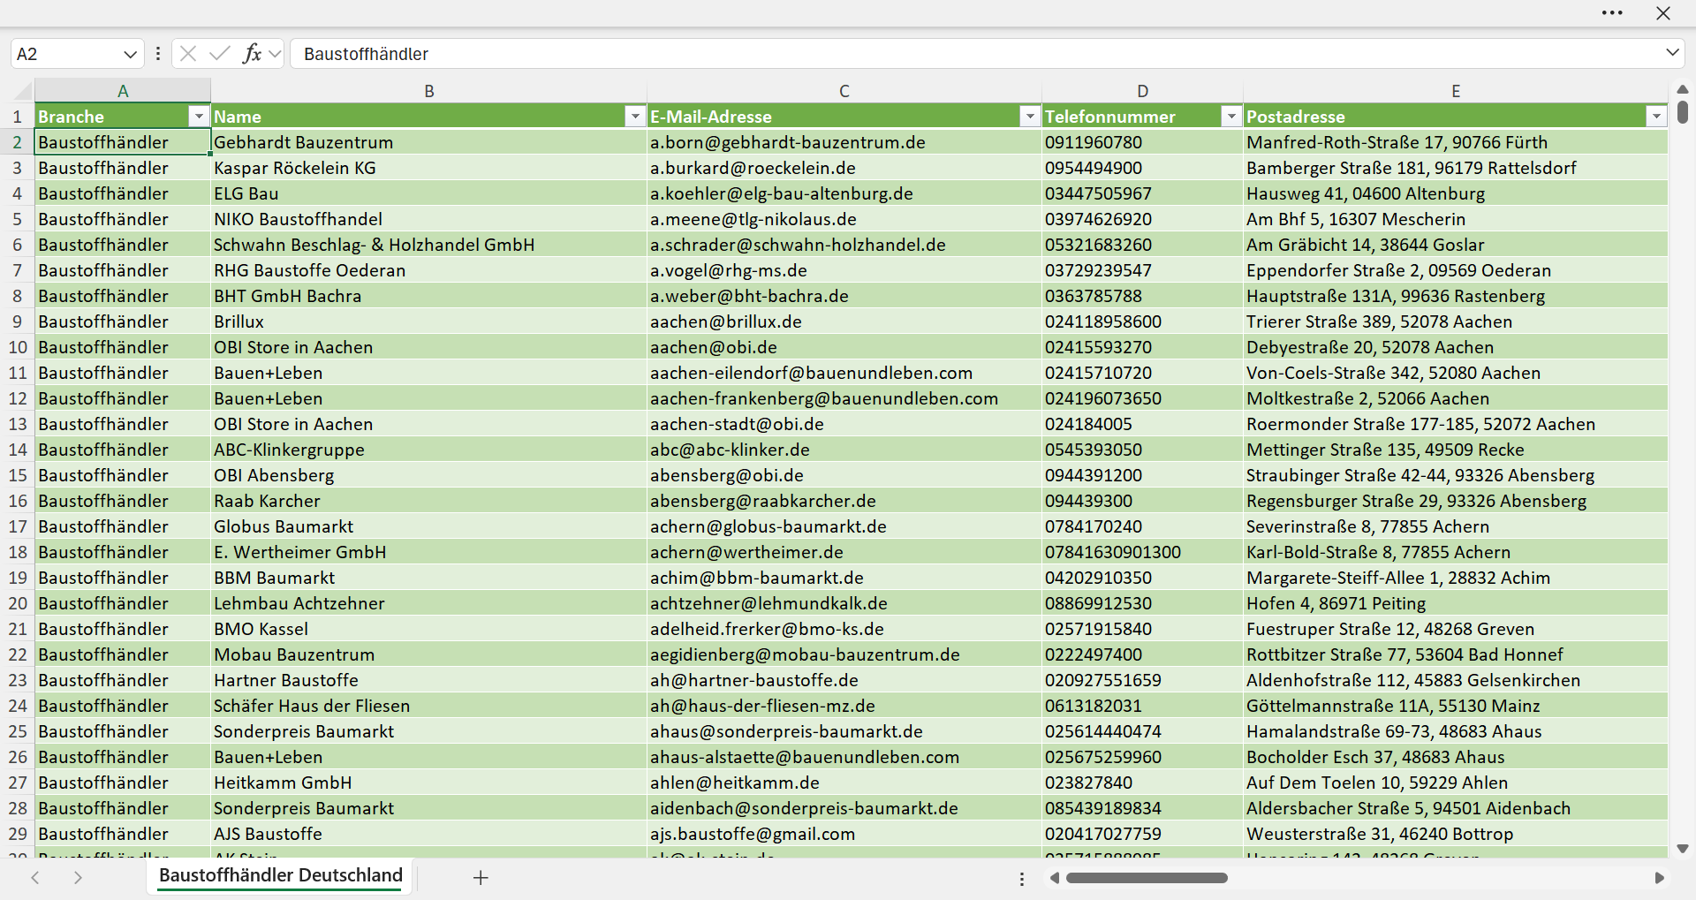Image resolution: width=1696 pixels, height=900 pixels.
Task: Select address Am Gräbicht 14, 38644 Goslar
Action: click(1456, 245)
